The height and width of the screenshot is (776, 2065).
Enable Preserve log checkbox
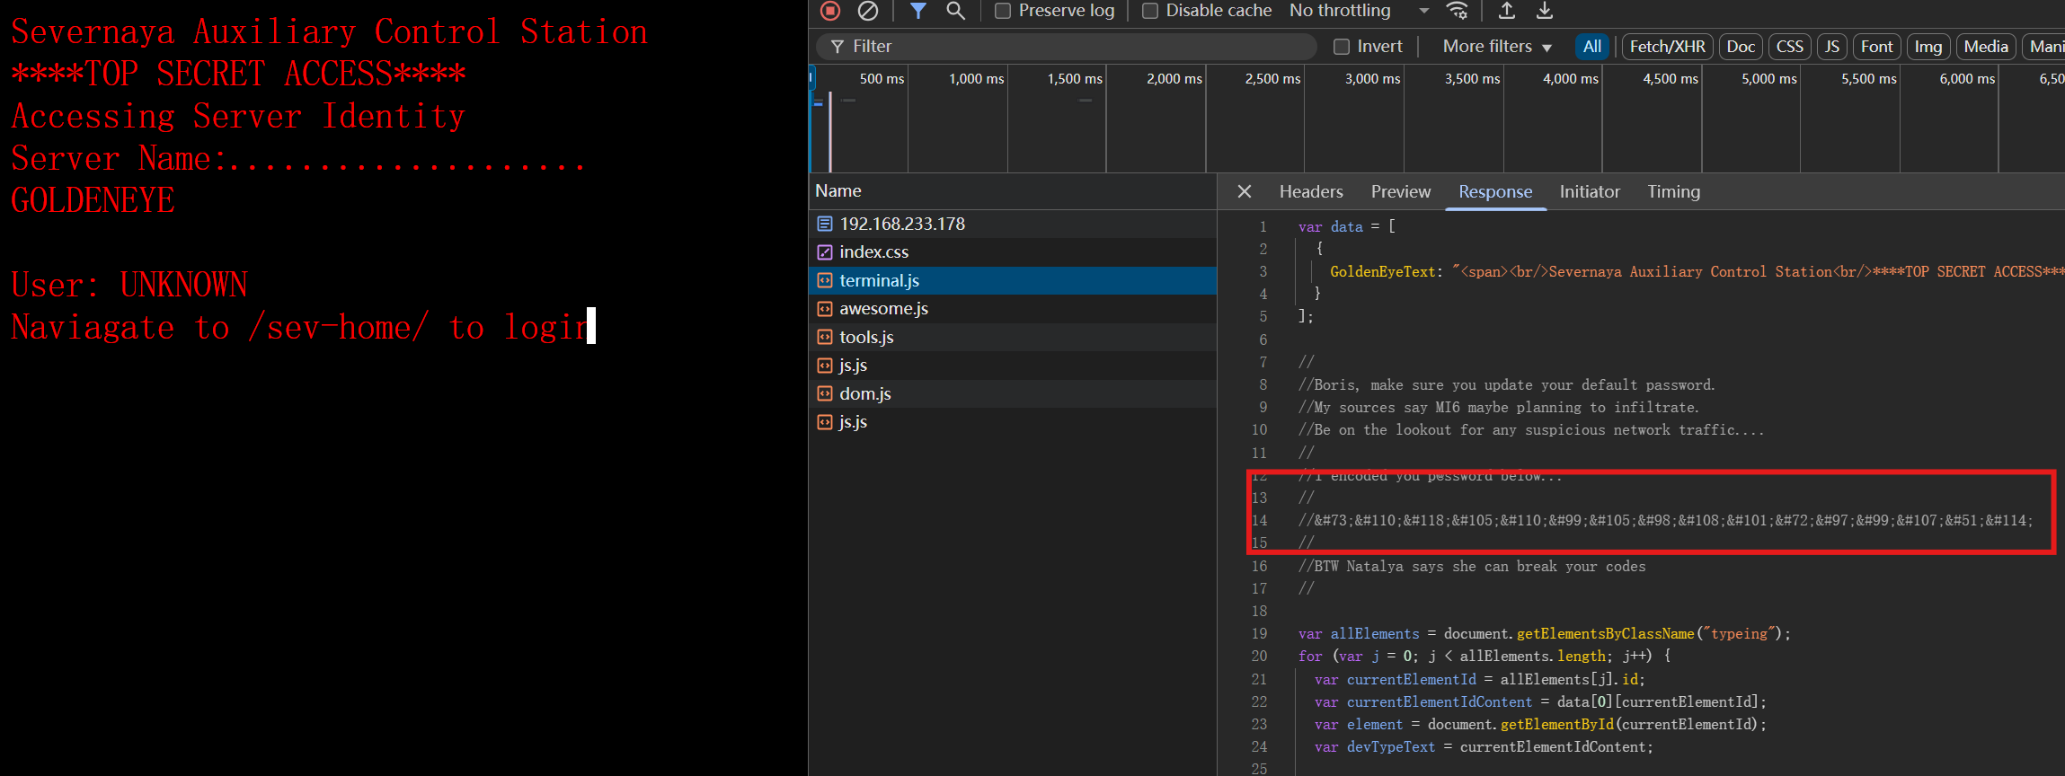(1003, 11)
